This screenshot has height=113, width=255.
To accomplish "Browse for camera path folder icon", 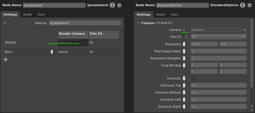I will coord(245,30).
